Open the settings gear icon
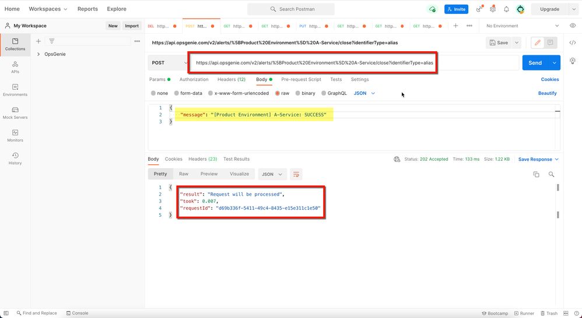 tap(493, 9)
